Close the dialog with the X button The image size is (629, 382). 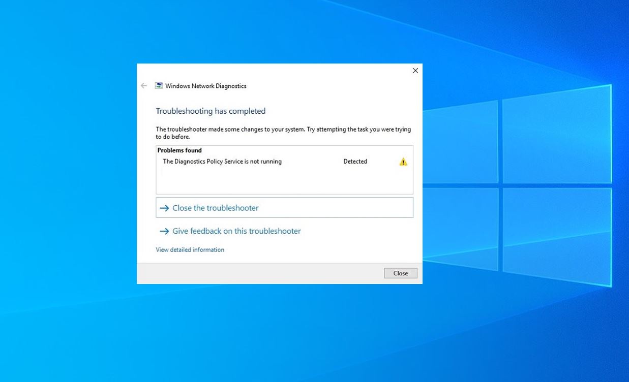(415, 71)
